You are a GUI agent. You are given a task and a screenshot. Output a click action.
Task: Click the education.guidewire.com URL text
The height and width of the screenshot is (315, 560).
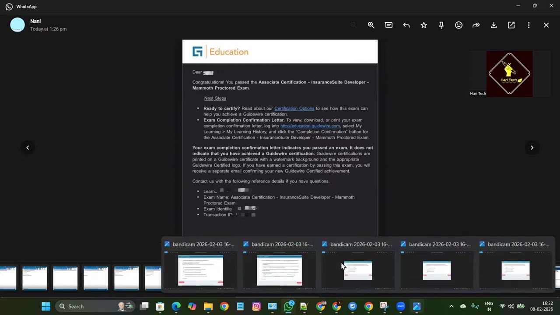coord(310,126)
